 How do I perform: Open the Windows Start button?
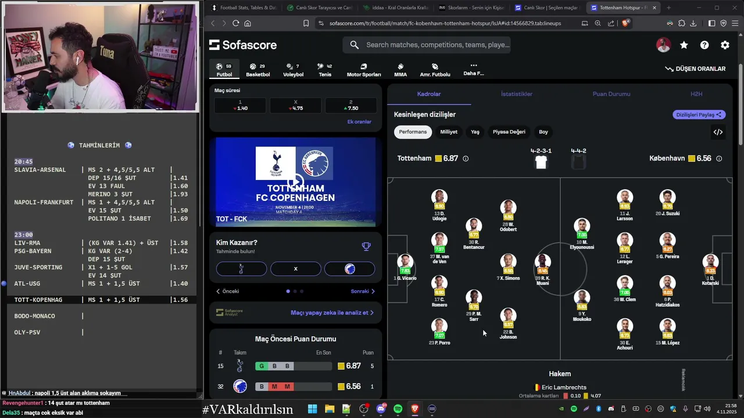coord(312,409)
